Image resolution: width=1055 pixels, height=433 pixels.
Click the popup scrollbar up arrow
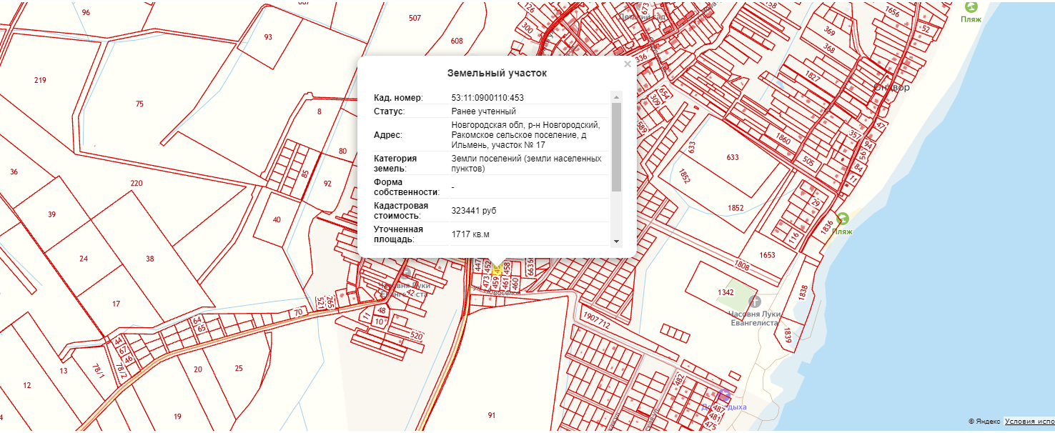coord(616,97)
